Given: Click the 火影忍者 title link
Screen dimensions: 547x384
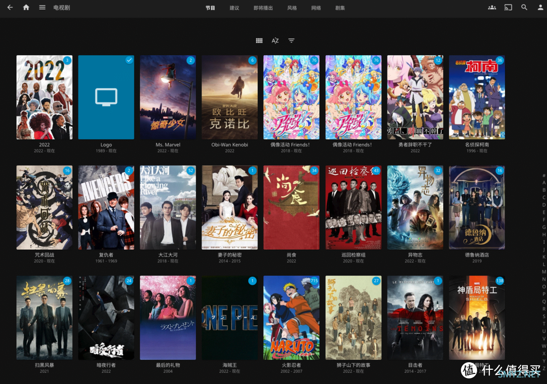Looking at the screenshot, I should tap(291, 365).
